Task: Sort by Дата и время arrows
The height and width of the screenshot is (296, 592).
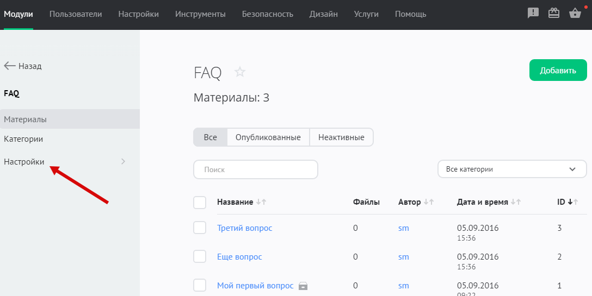Action: click(x=516, y=202)
